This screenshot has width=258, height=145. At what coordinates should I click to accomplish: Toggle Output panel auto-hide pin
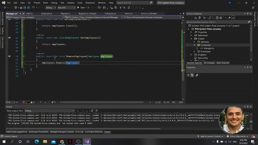pos(248,107)
